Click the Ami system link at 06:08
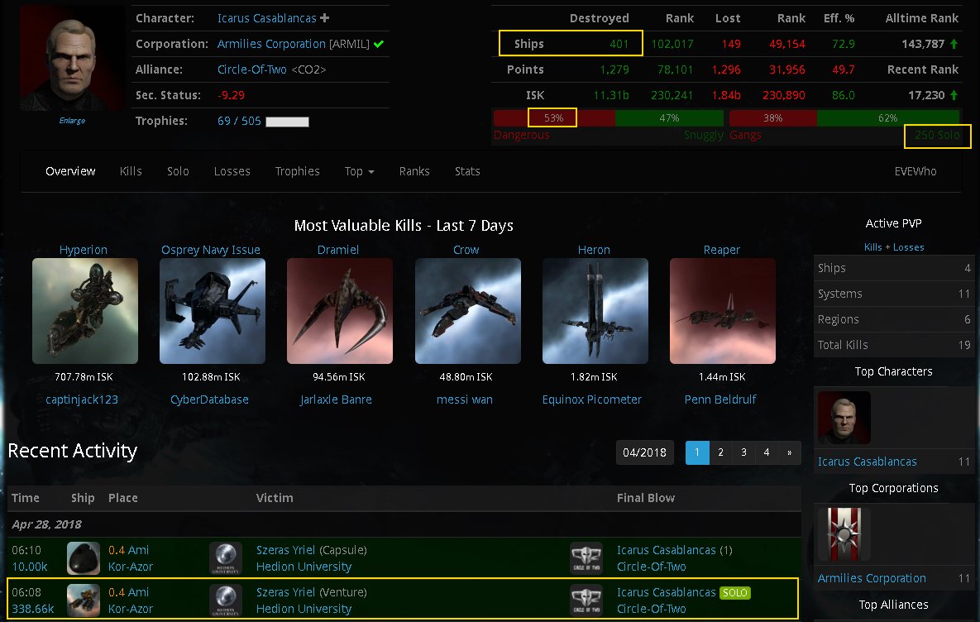 138,592
